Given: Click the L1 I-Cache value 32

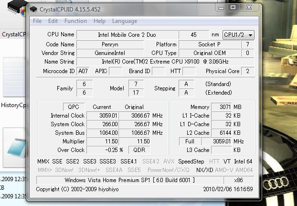Looking at the screenshot, I should [221, 116].
